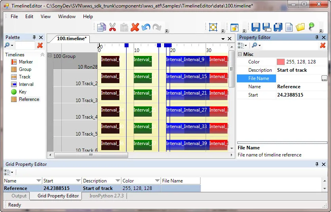Click the Paste clipboard icon
This screenshot has width=331, height=212.
(x=124, y=27)
